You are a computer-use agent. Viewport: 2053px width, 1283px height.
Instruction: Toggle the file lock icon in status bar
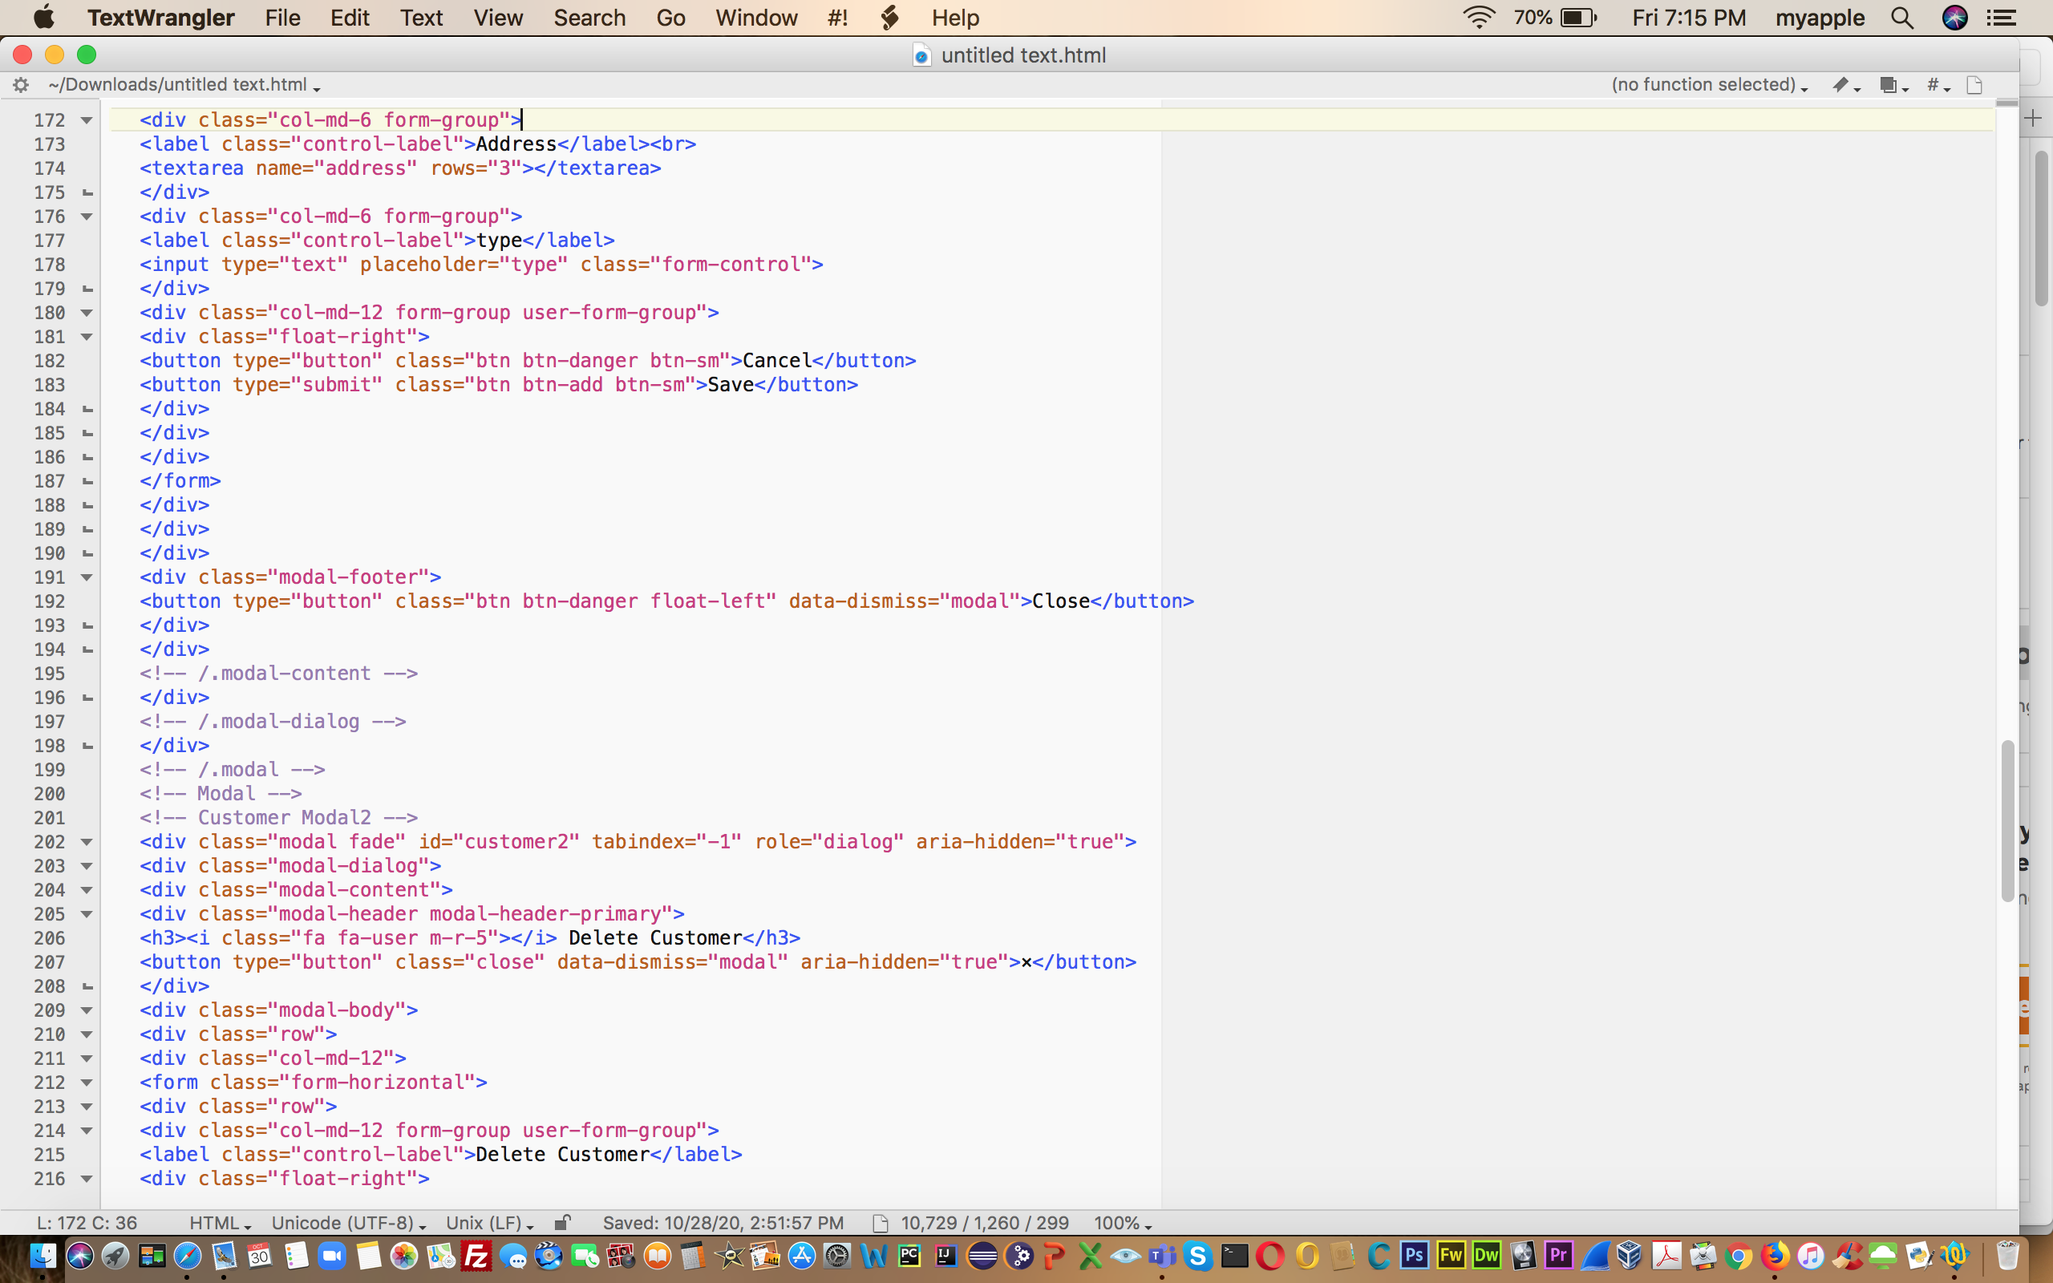click(x=562, y=1223)
